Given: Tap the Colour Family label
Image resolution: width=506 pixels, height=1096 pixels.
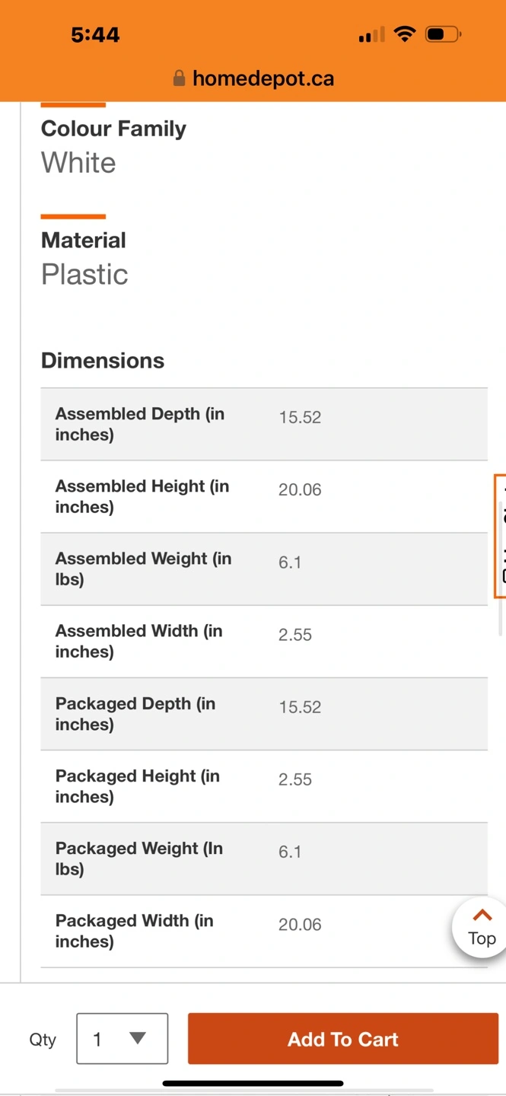Looking at the screenshot, I should [113, 129].
